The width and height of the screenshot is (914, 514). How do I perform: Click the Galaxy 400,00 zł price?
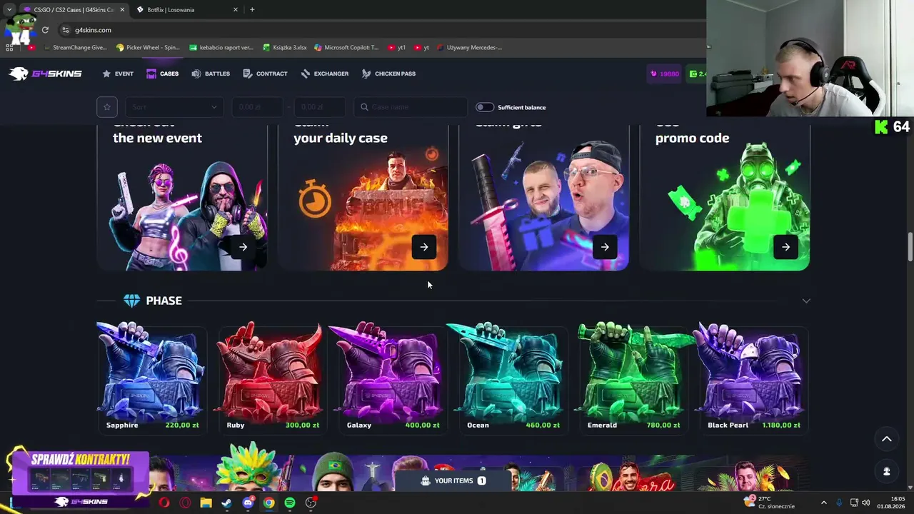[x=422, y=425]
